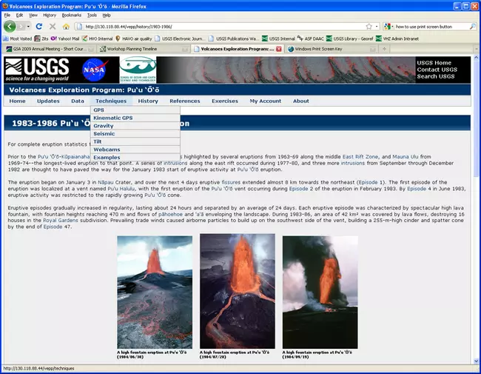Open the HVO Internal bookmark
This screenshot has height=374, width=481.
tap(97, 39)
